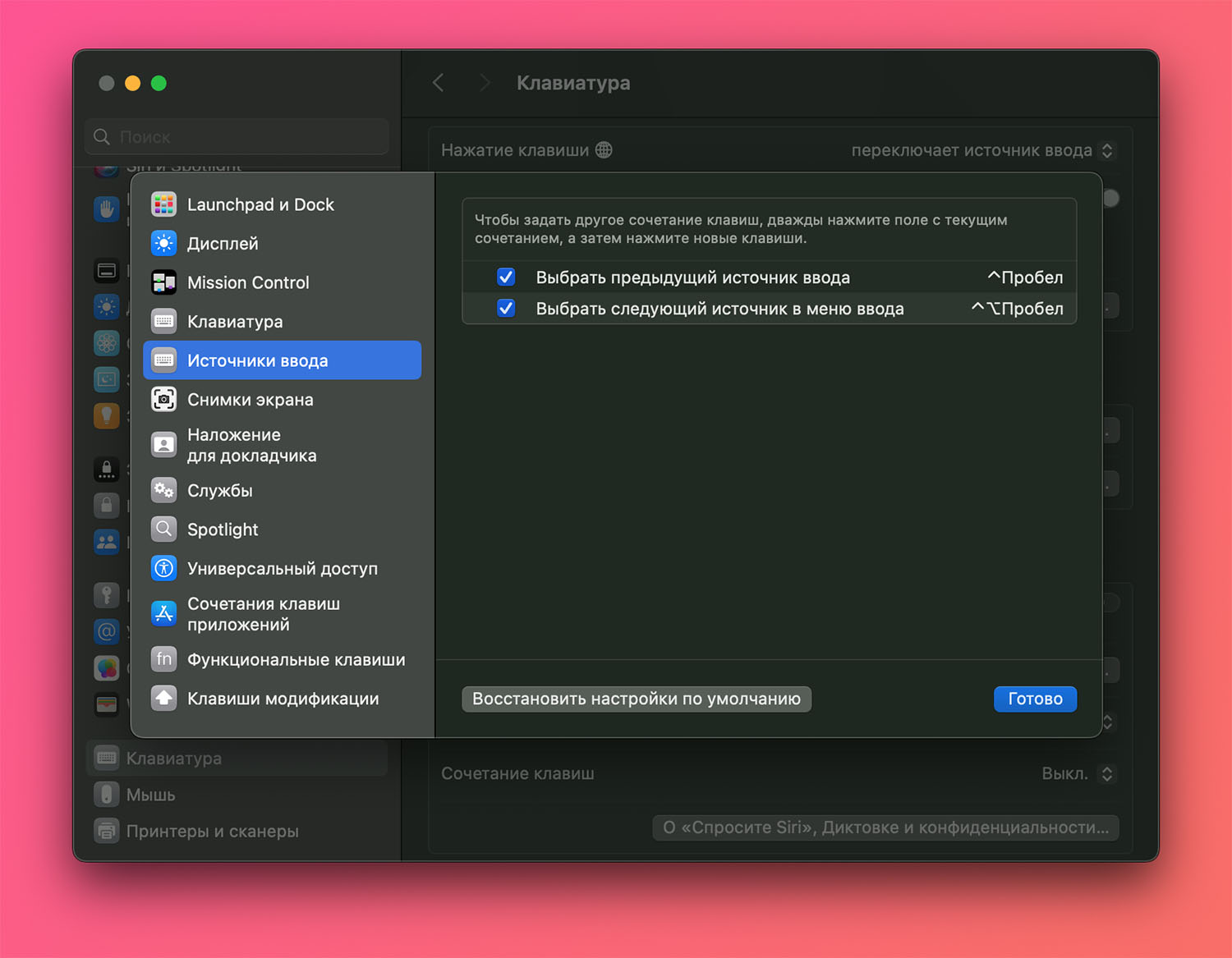
Task: Select Сочетания клавиш приложений category
Action: 263,614
